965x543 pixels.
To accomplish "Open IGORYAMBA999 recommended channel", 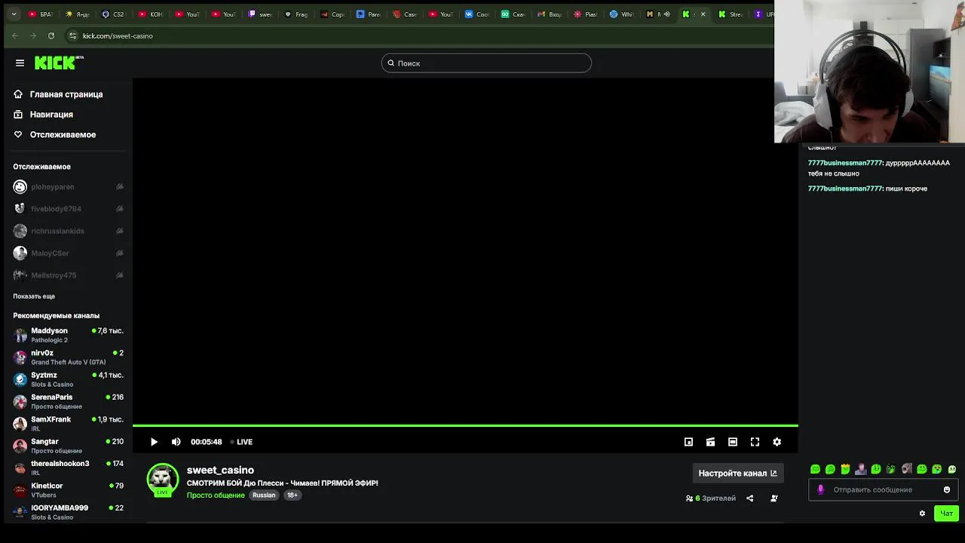I will (68, 512).
